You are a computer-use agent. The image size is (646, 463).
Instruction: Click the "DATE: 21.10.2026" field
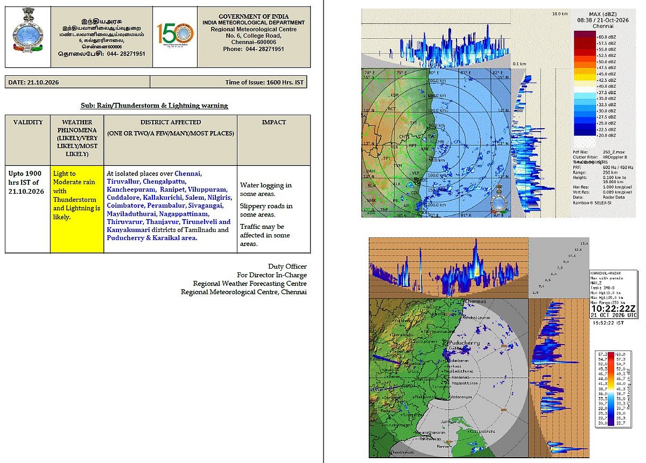[78, 82]
